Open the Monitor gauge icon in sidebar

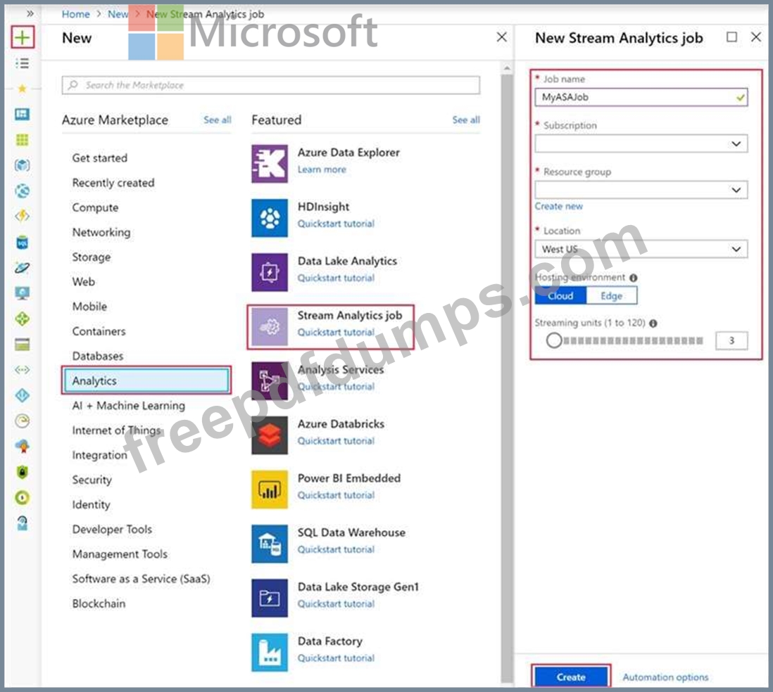pos(23,421)
